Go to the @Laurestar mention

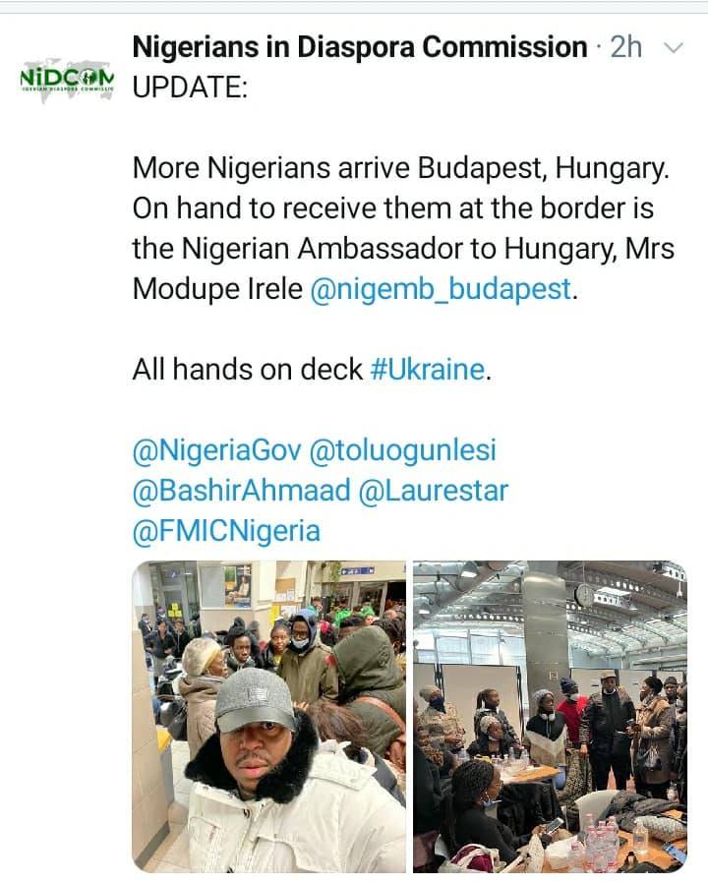pyautogui.click(x=434, y=491)
